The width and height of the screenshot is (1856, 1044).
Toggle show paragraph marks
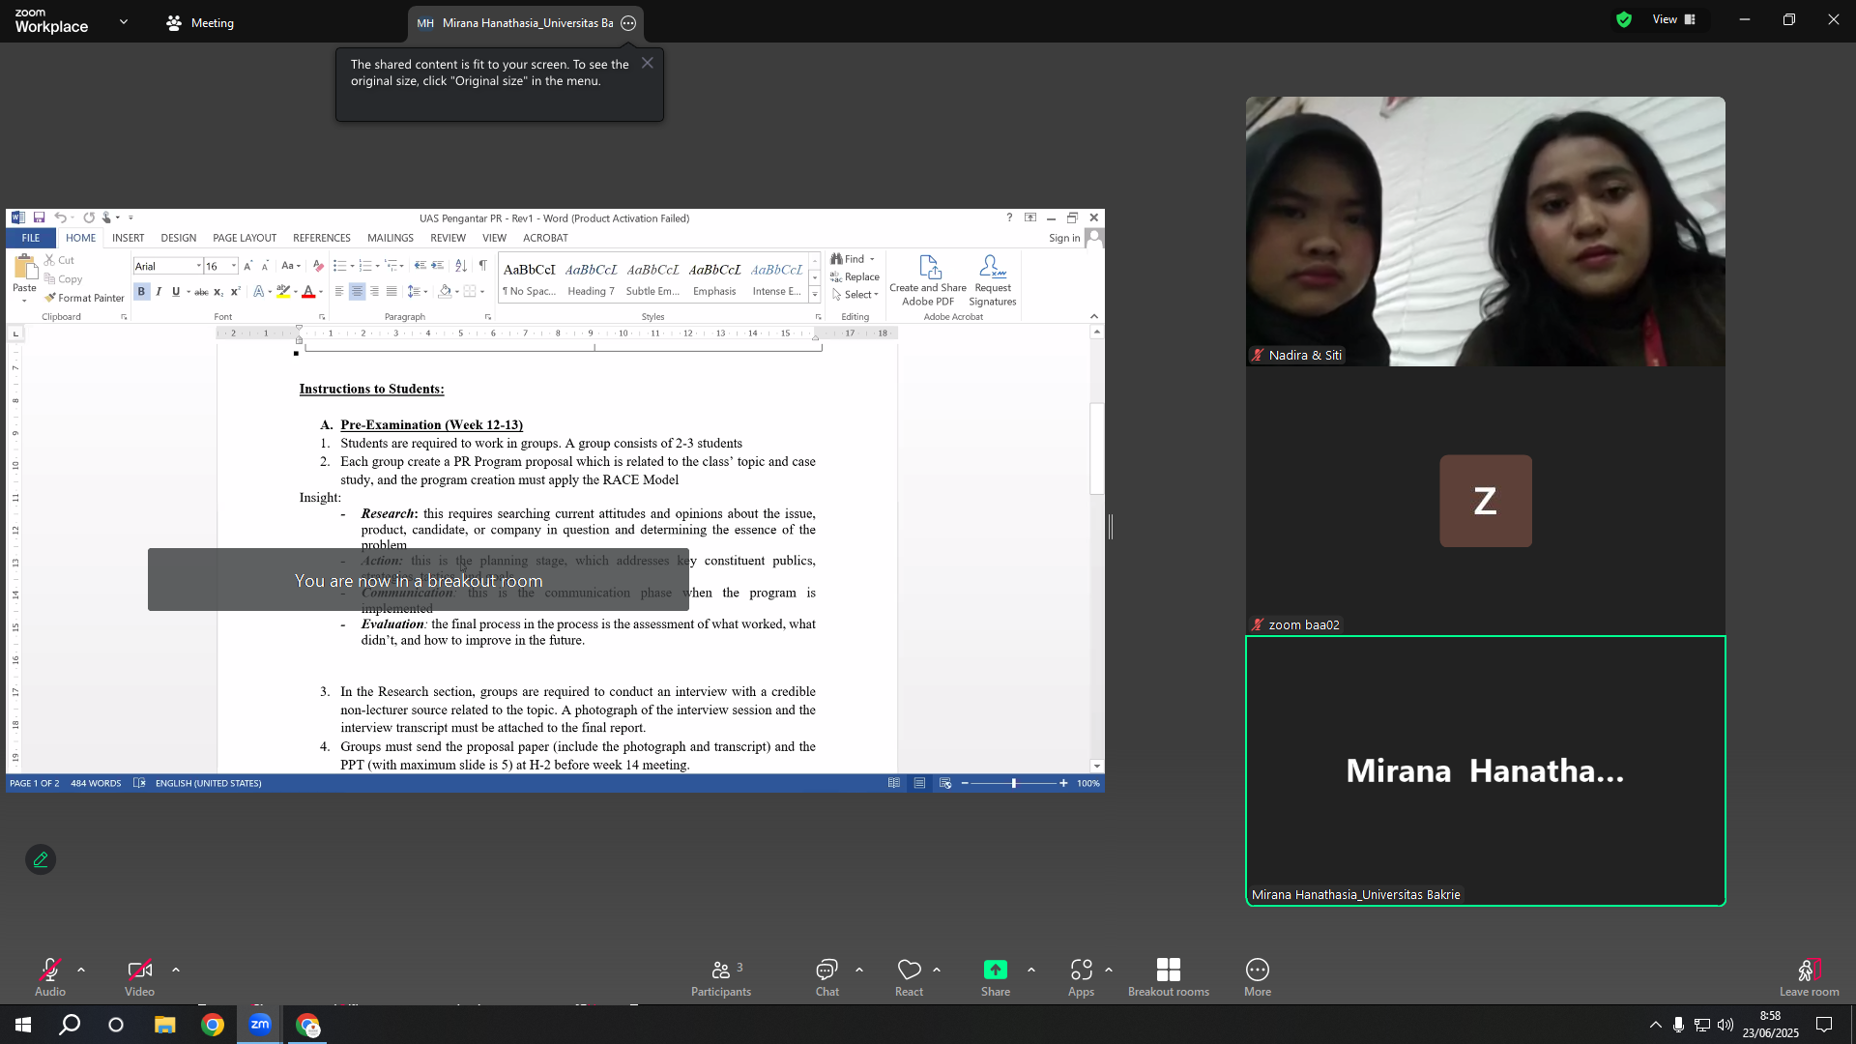click(x=482, y=265)
